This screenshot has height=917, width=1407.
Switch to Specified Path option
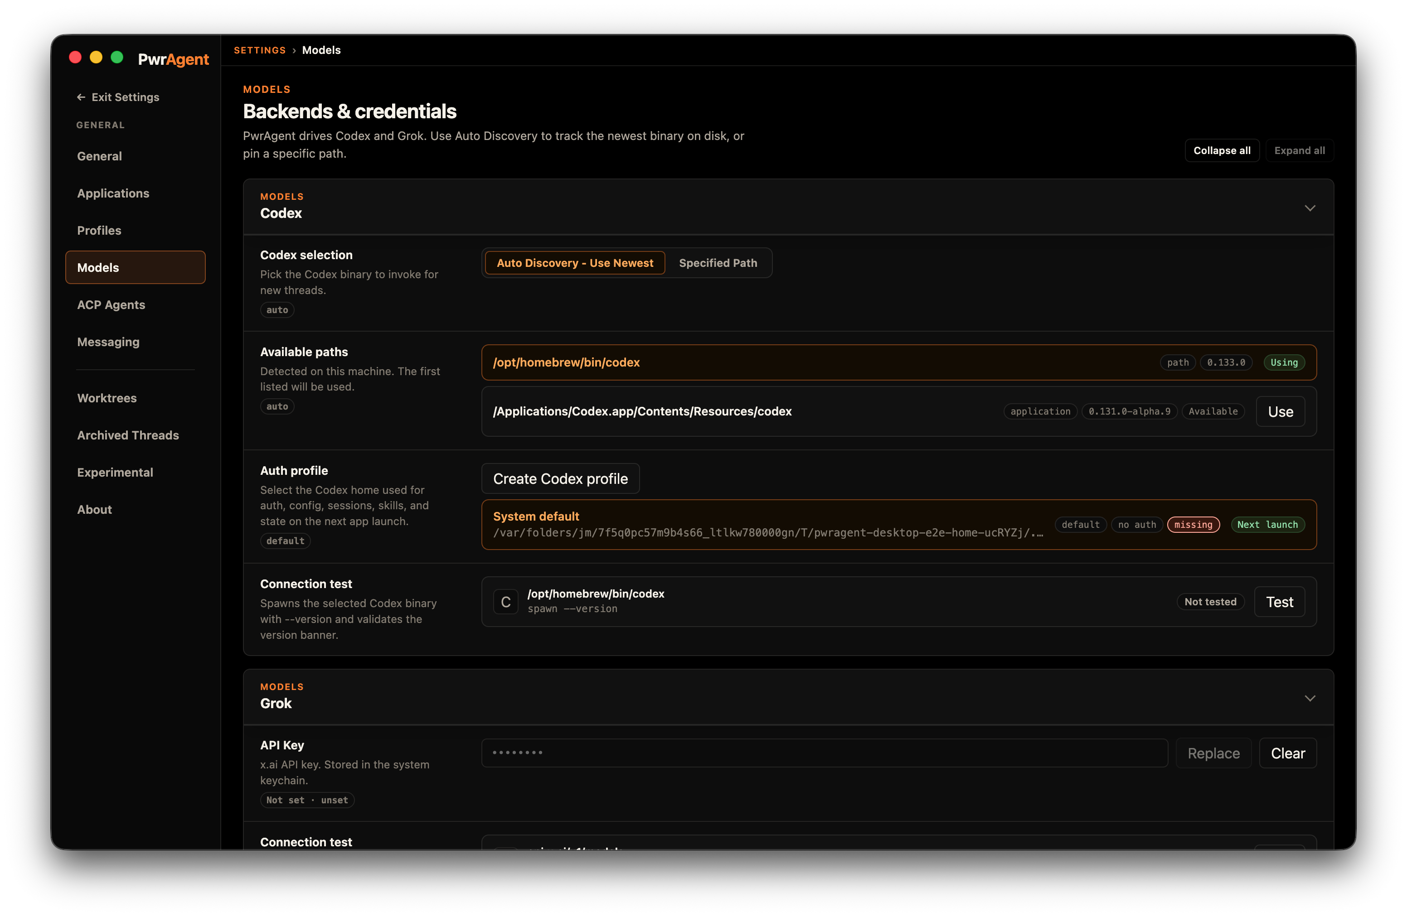tap(718, 263)
